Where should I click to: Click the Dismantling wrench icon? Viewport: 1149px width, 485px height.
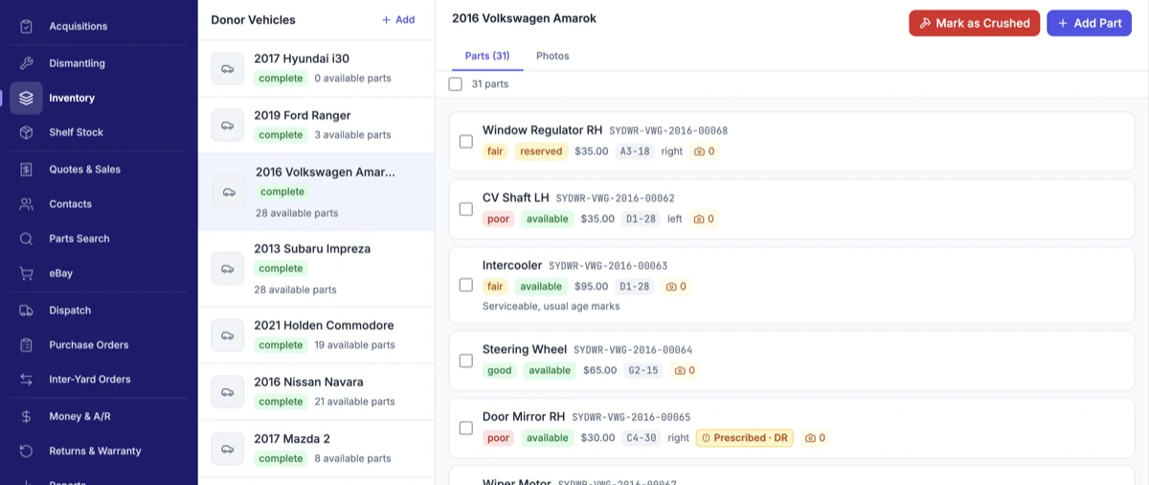tap(26, 63)
